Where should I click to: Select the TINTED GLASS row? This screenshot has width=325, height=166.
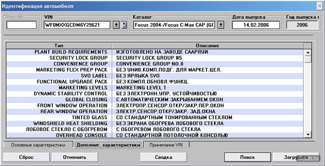point(155,118)
